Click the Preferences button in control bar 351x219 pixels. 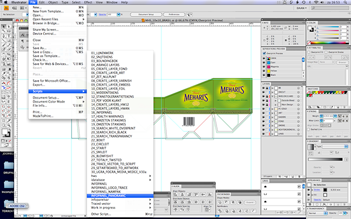point(174,15)
